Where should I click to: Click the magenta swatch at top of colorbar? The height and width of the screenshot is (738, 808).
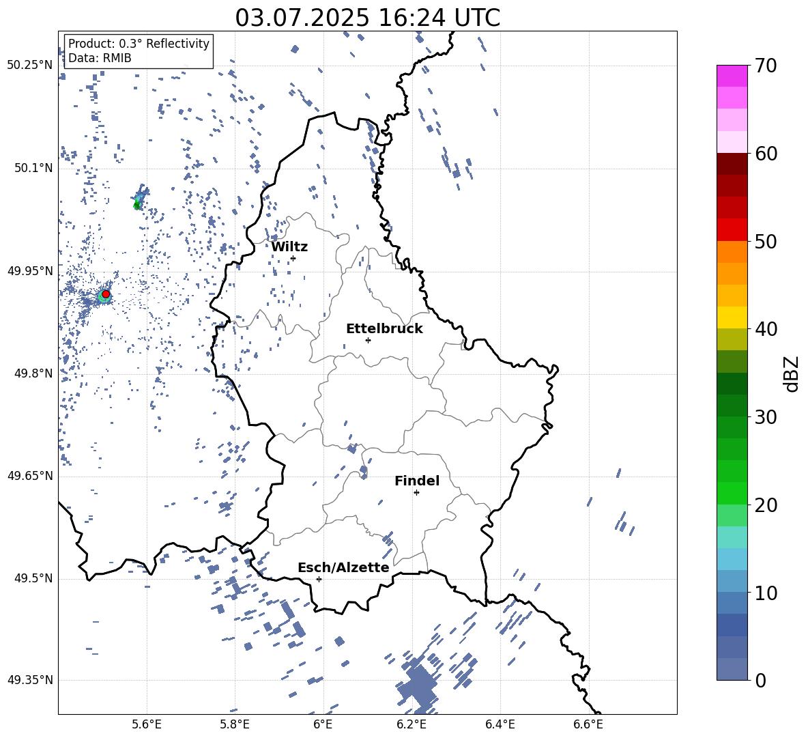732,76
